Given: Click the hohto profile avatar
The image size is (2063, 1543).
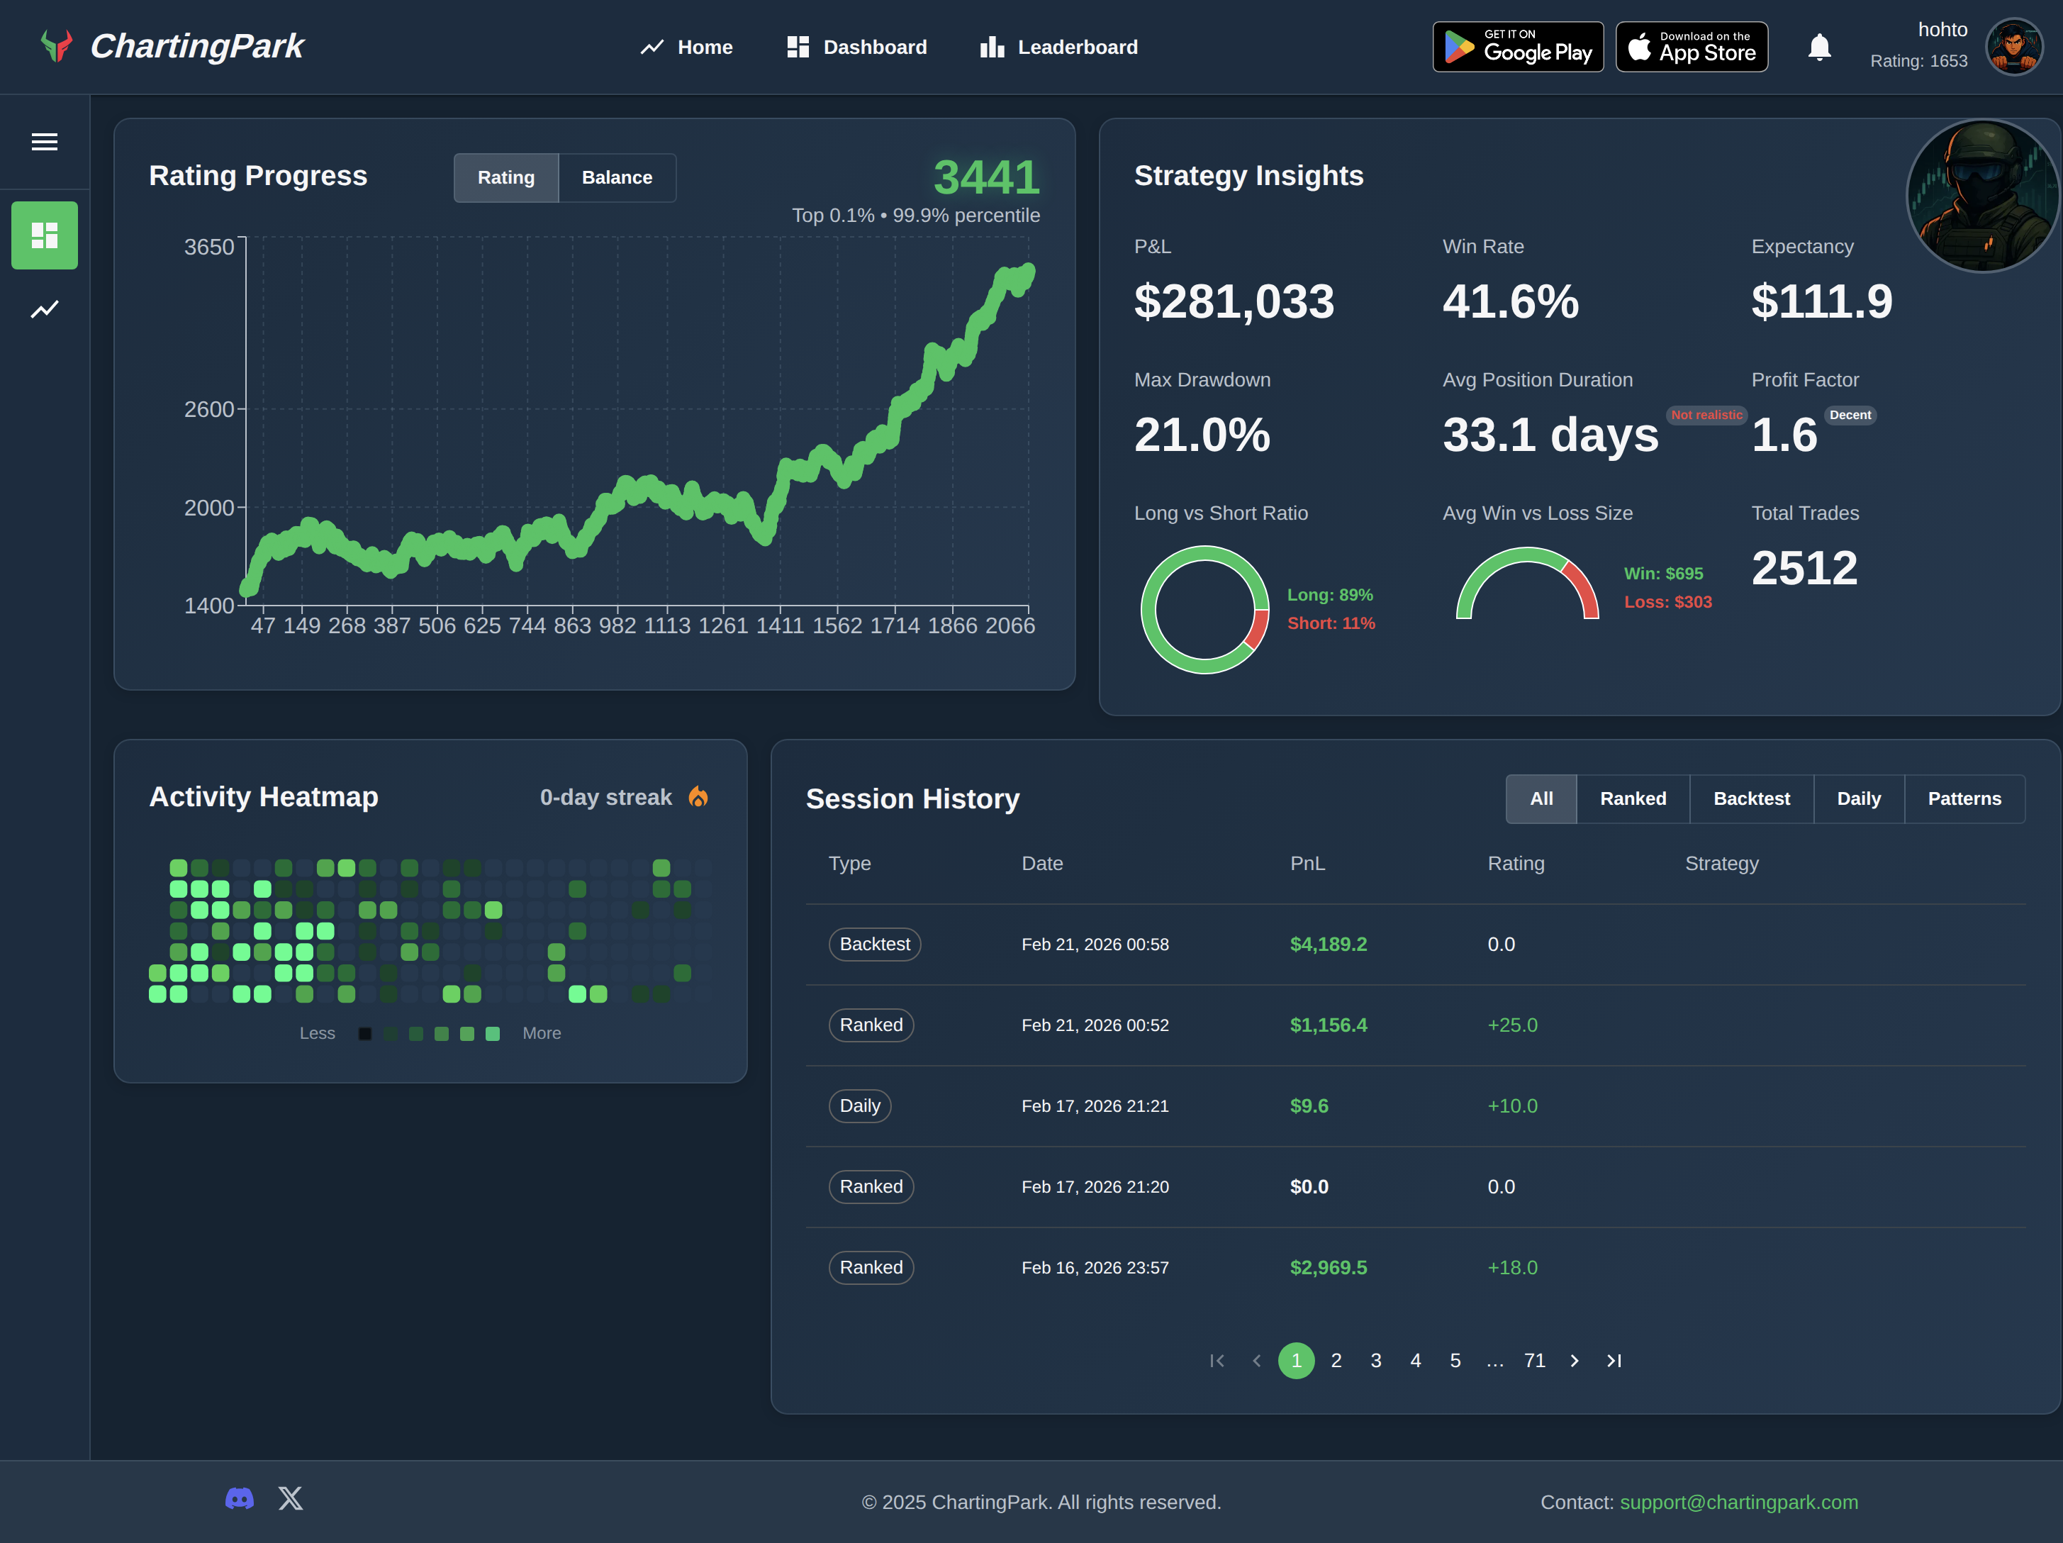Looking at the screenshot, I should 2015,45.
